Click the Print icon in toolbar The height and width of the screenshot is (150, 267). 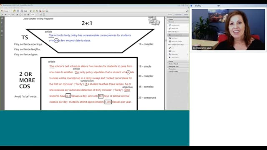(22, 11)
